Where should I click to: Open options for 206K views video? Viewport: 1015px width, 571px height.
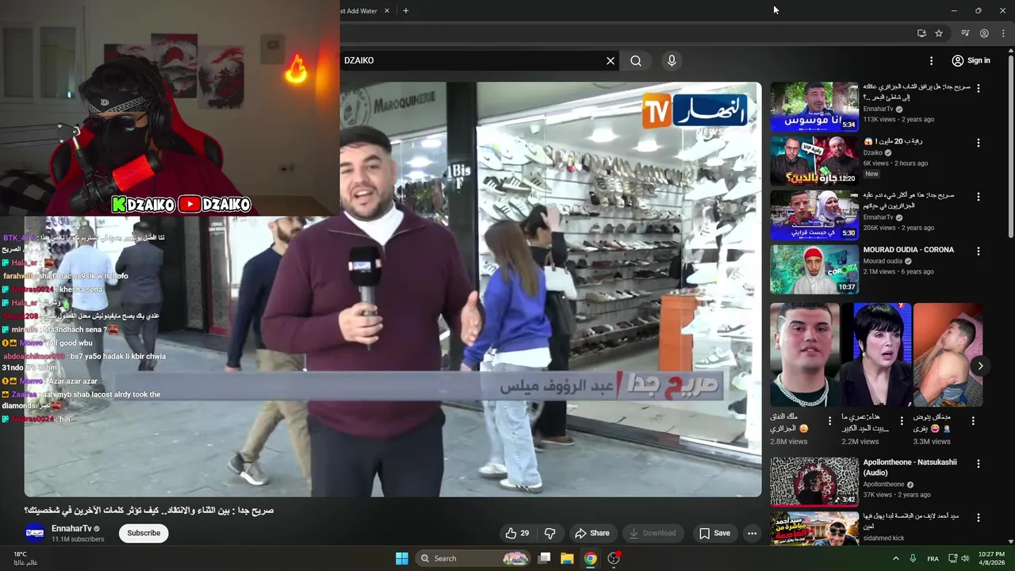[978, 197]
